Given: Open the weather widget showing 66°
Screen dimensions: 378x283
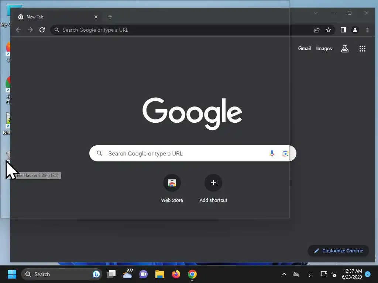Looking at the screenshot, I should [127, 274].
